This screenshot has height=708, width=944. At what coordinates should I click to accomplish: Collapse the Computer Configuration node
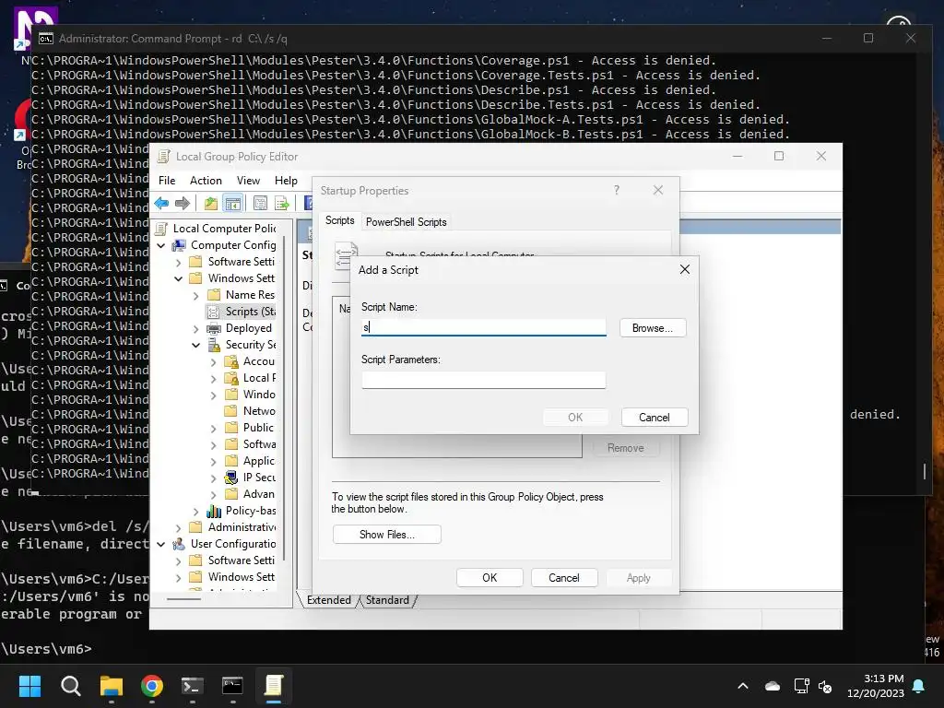pyautogui.click(x=160, y=245)
